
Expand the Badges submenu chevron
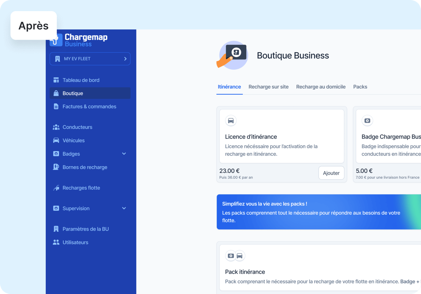(124, 154)
